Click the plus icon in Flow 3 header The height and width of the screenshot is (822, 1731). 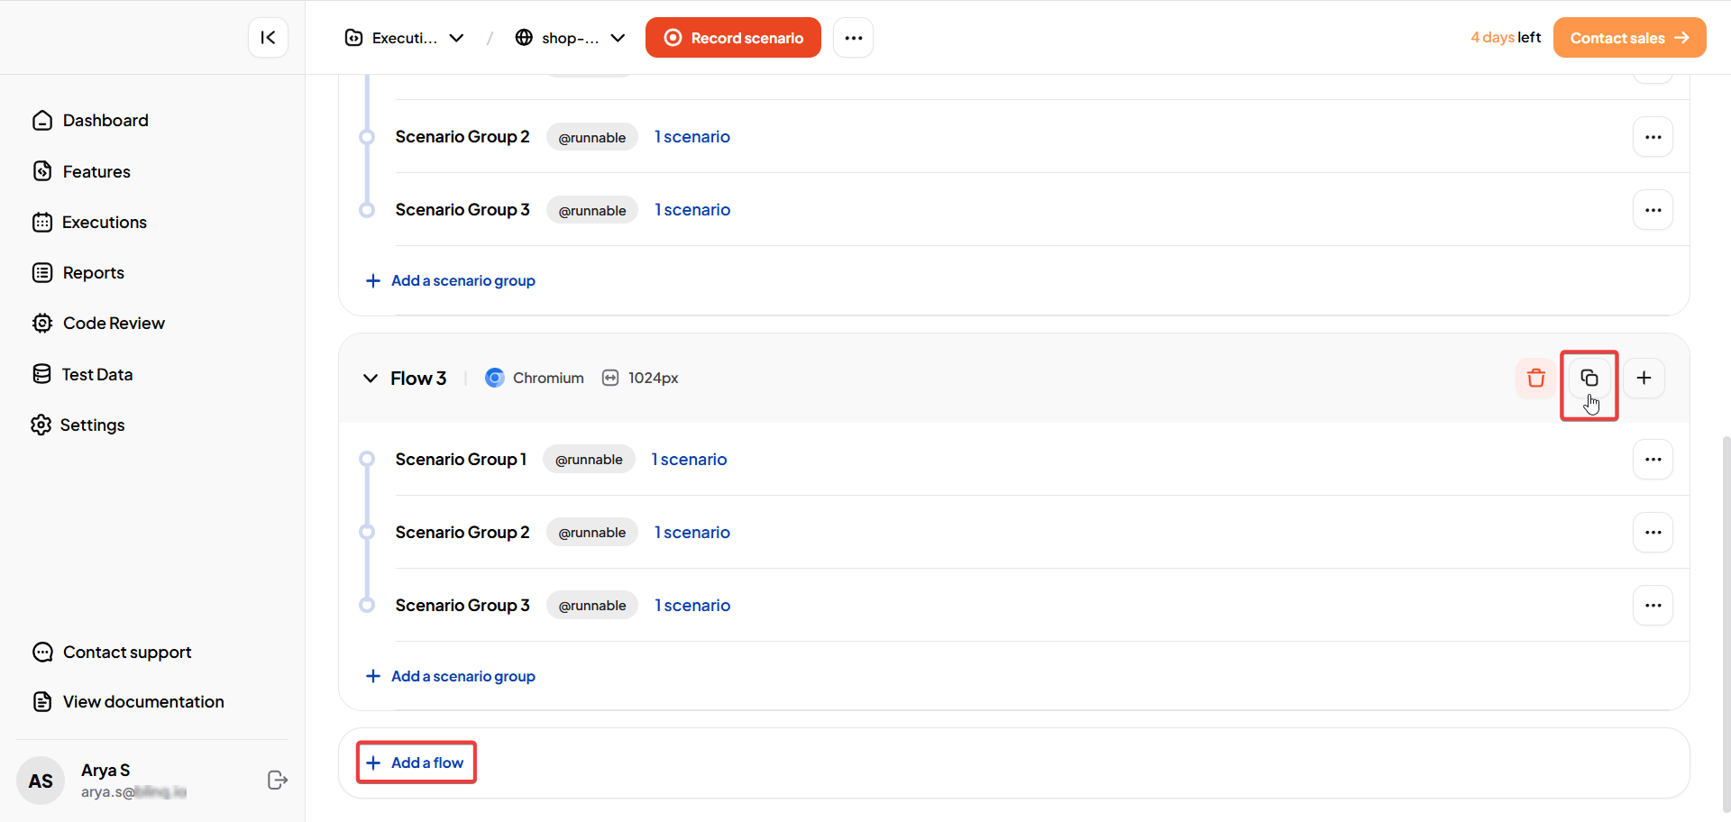(1644, 379)
